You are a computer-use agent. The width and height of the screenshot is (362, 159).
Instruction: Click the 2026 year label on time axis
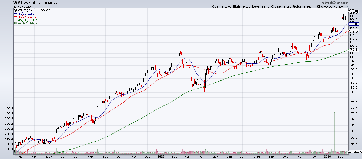pos(327,156)
